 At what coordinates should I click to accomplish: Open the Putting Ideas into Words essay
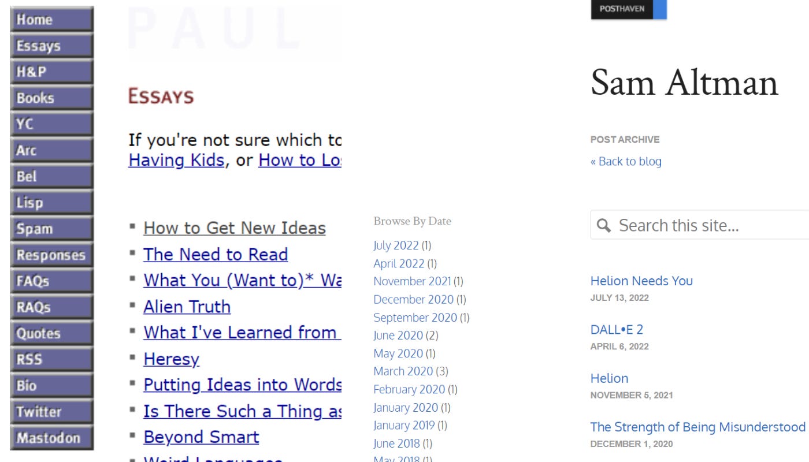click(x=242, y=385)
